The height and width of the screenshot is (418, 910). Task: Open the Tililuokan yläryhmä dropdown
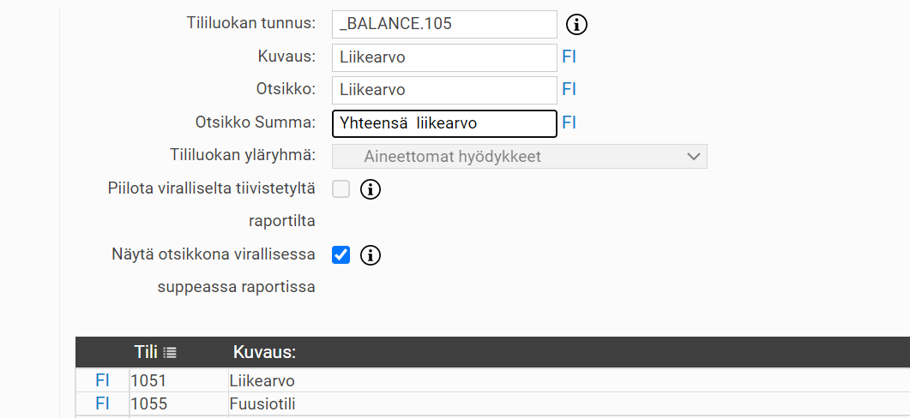click(x=519, y=156)
